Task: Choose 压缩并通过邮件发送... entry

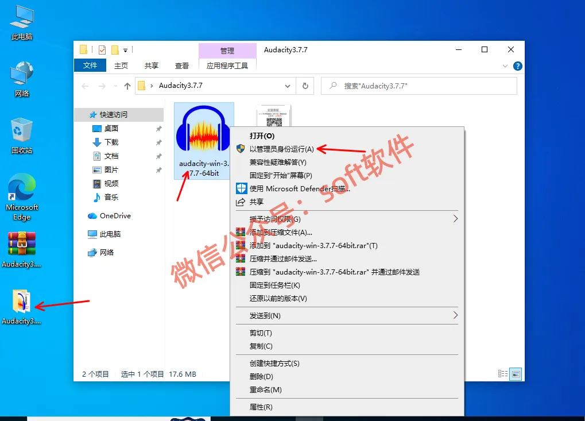Action: click(347, 258)
